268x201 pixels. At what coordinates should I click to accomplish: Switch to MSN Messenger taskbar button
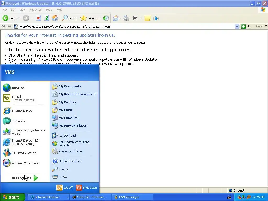coord(132,197)
